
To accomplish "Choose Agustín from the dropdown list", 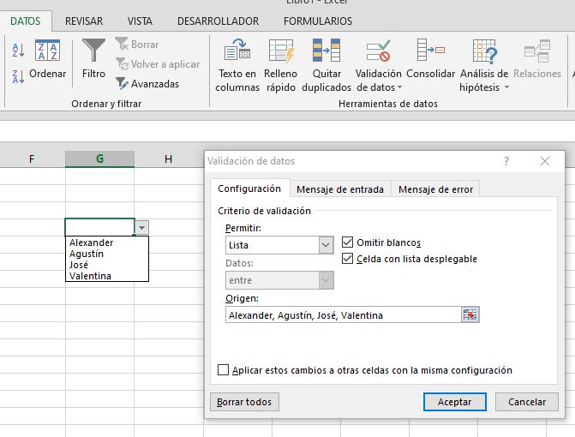I will point(107,254).
